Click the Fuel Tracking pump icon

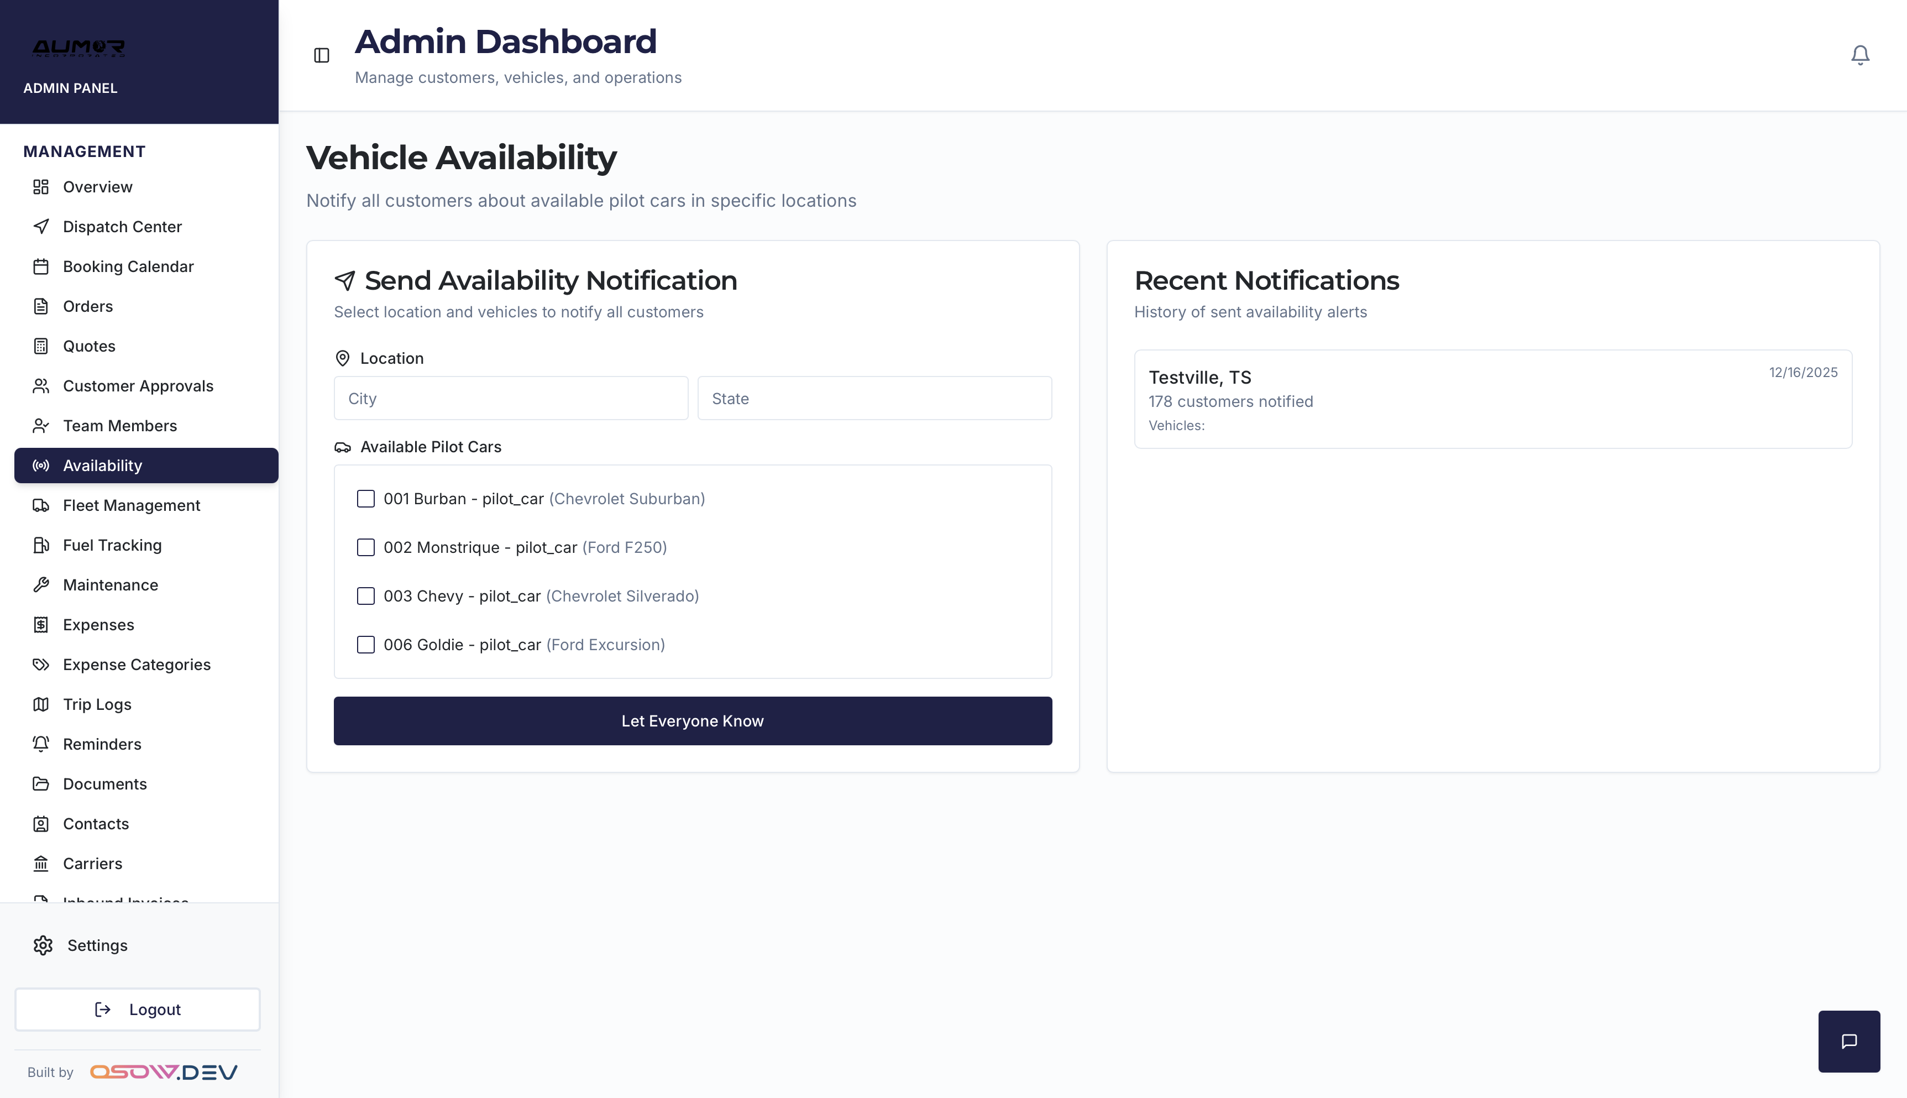tap(41, 545)
